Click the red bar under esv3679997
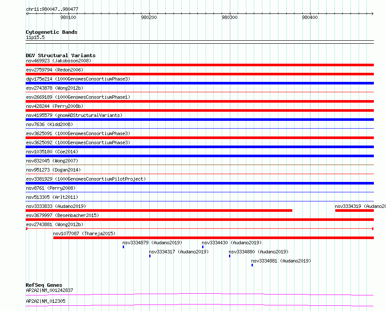This screenshot has height=311, width=386. coord(200,220)
